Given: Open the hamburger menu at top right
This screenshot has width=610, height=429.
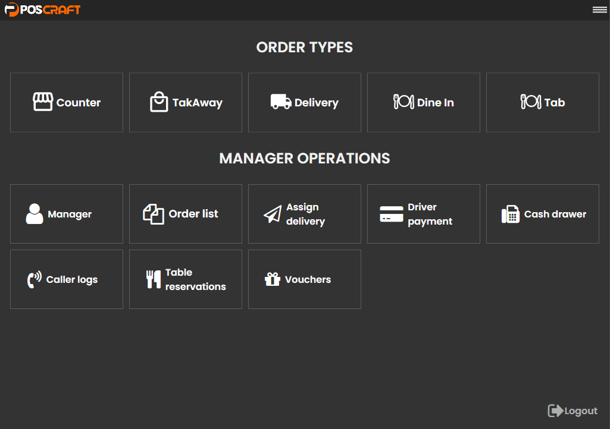Looking at the screenshot, I should [599, 10].
